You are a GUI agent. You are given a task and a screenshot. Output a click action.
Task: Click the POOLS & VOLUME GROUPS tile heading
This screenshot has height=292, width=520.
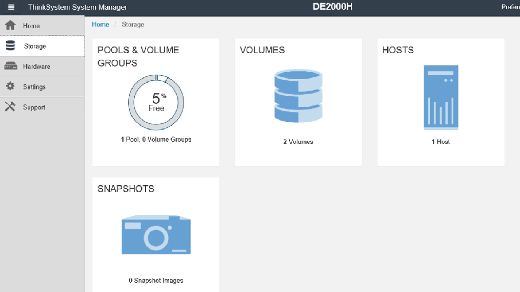pyautogui.click(x=138, y=57)
